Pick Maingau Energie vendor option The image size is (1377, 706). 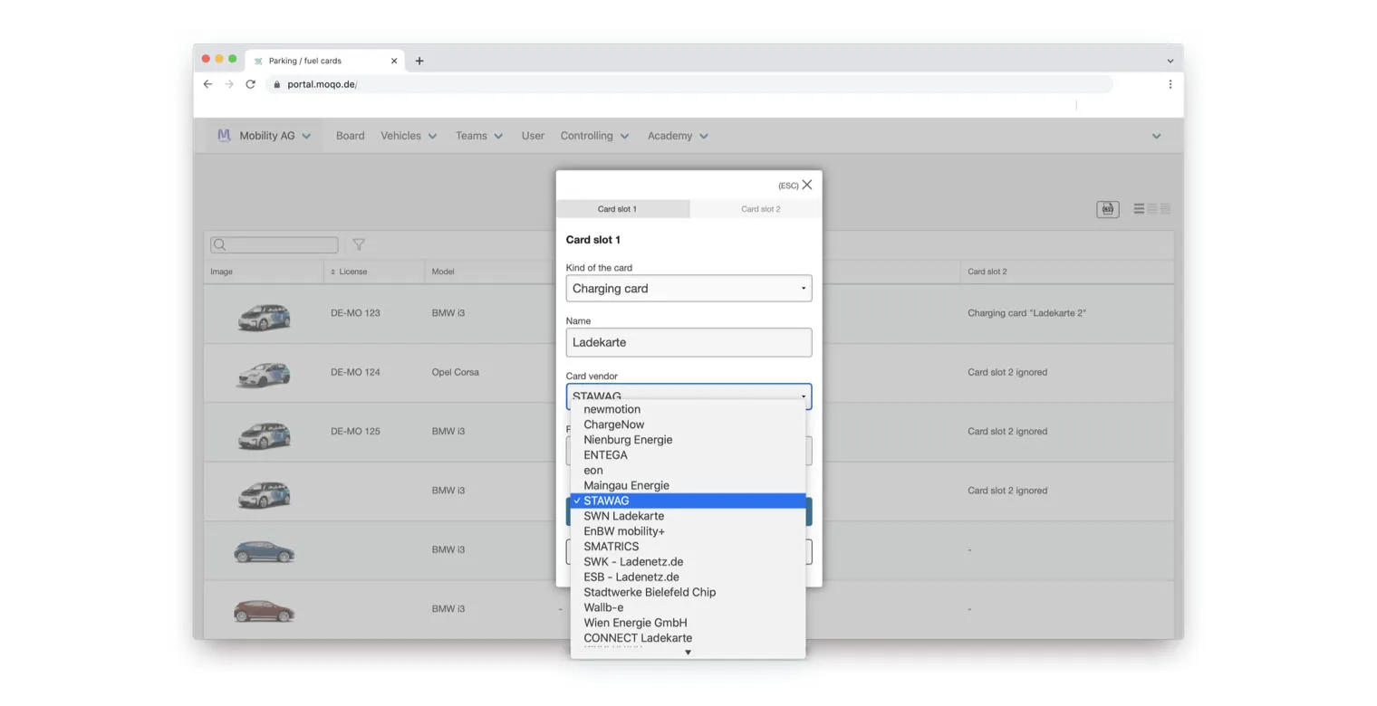(x=688, y=485)
